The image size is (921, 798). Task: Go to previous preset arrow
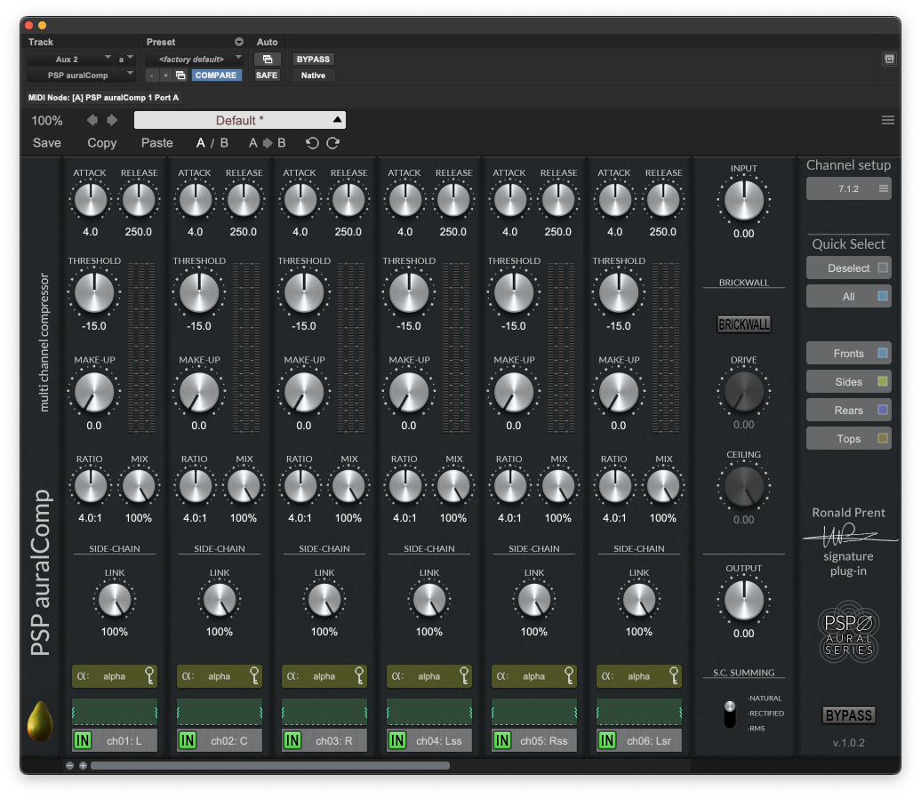tap(92, 120)
